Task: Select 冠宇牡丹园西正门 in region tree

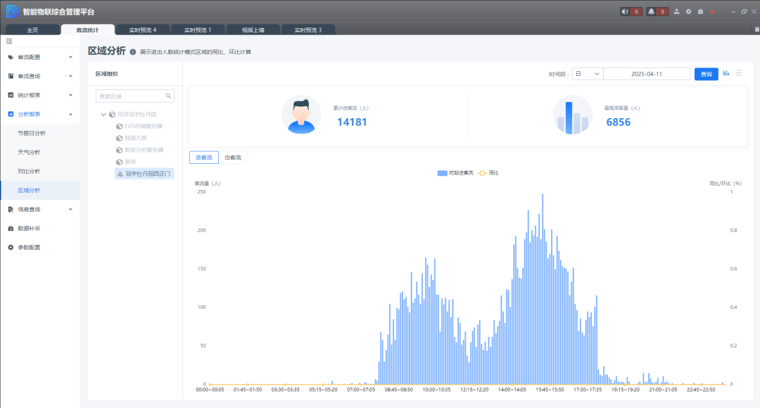Action: pyautogui.click(x=148, y=173)
